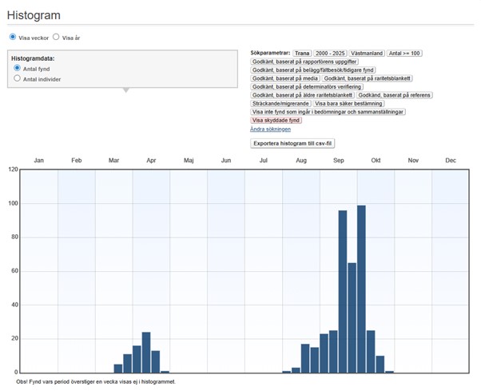Click the pointer arrow below Histogramdata panel

[124, 90]
